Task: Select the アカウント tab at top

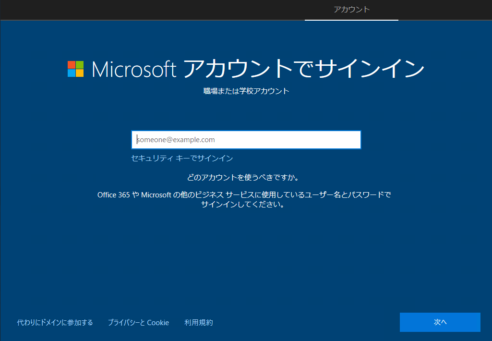Action: pos(351,10)
